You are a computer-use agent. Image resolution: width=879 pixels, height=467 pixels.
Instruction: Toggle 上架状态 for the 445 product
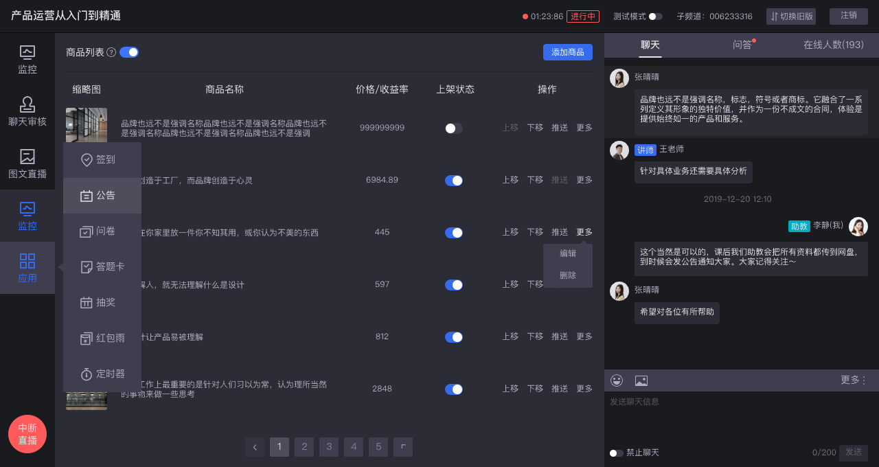454,233
